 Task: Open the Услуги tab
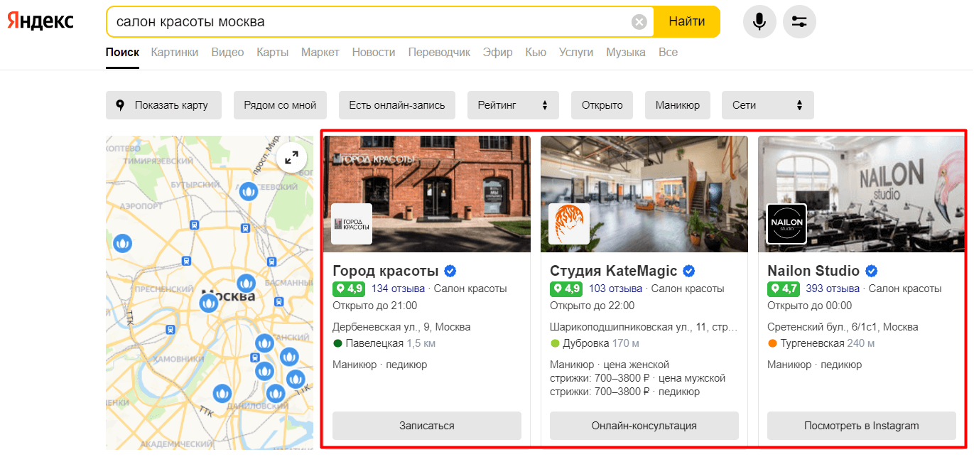[x=576, y=52]
